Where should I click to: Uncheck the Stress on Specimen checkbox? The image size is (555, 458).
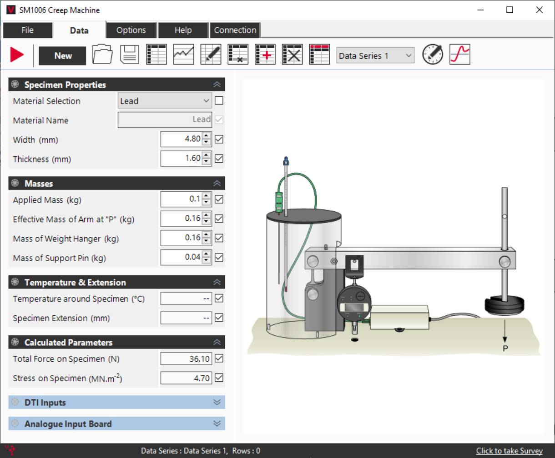(x=218, y=378)
